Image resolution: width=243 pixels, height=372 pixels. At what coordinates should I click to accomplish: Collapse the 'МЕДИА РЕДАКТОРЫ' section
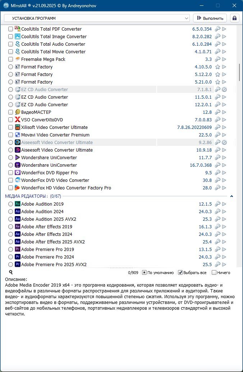pyautogui.click(x=231, y=196)
